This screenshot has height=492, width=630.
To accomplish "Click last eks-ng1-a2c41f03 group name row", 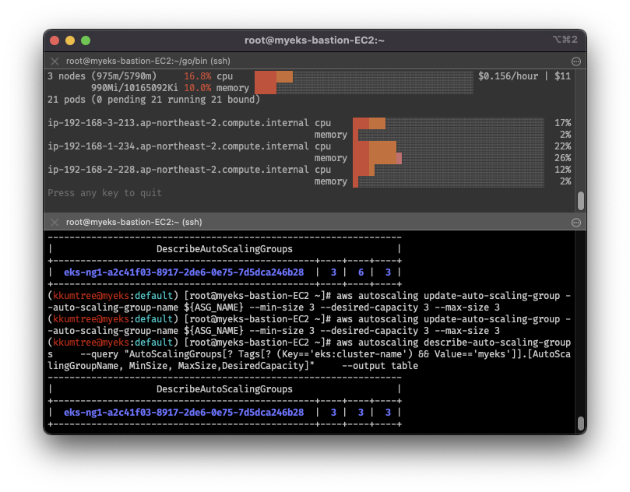I will [x=184, y=413].
